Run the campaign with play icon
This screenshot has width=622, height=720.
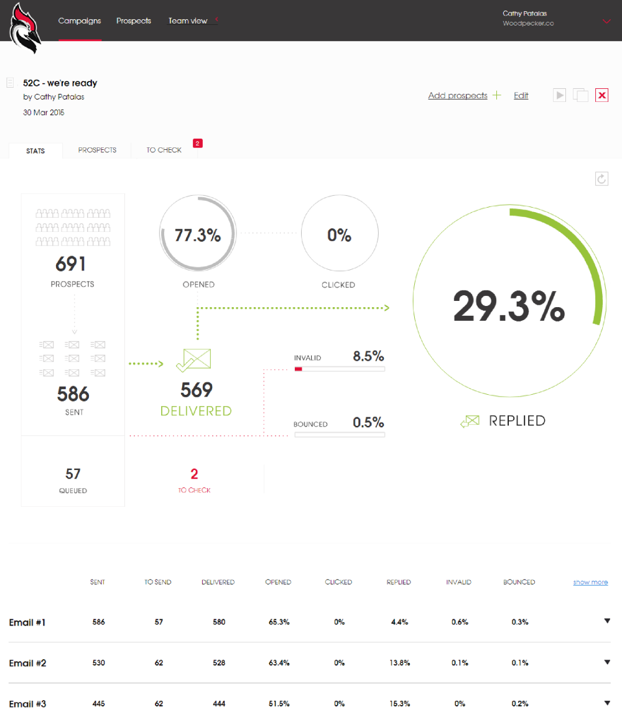click(x=559, y=95)
